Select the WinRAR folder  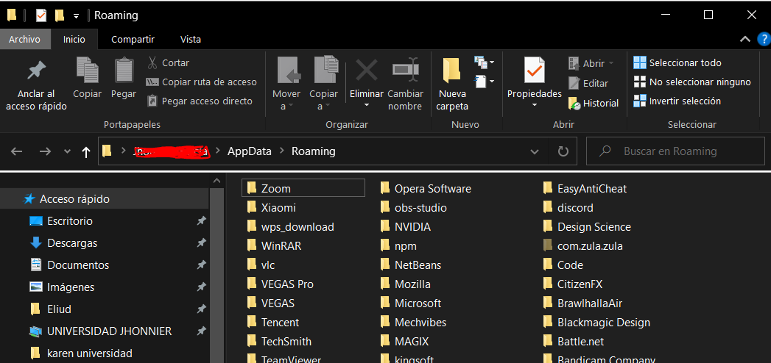[274, 246]
